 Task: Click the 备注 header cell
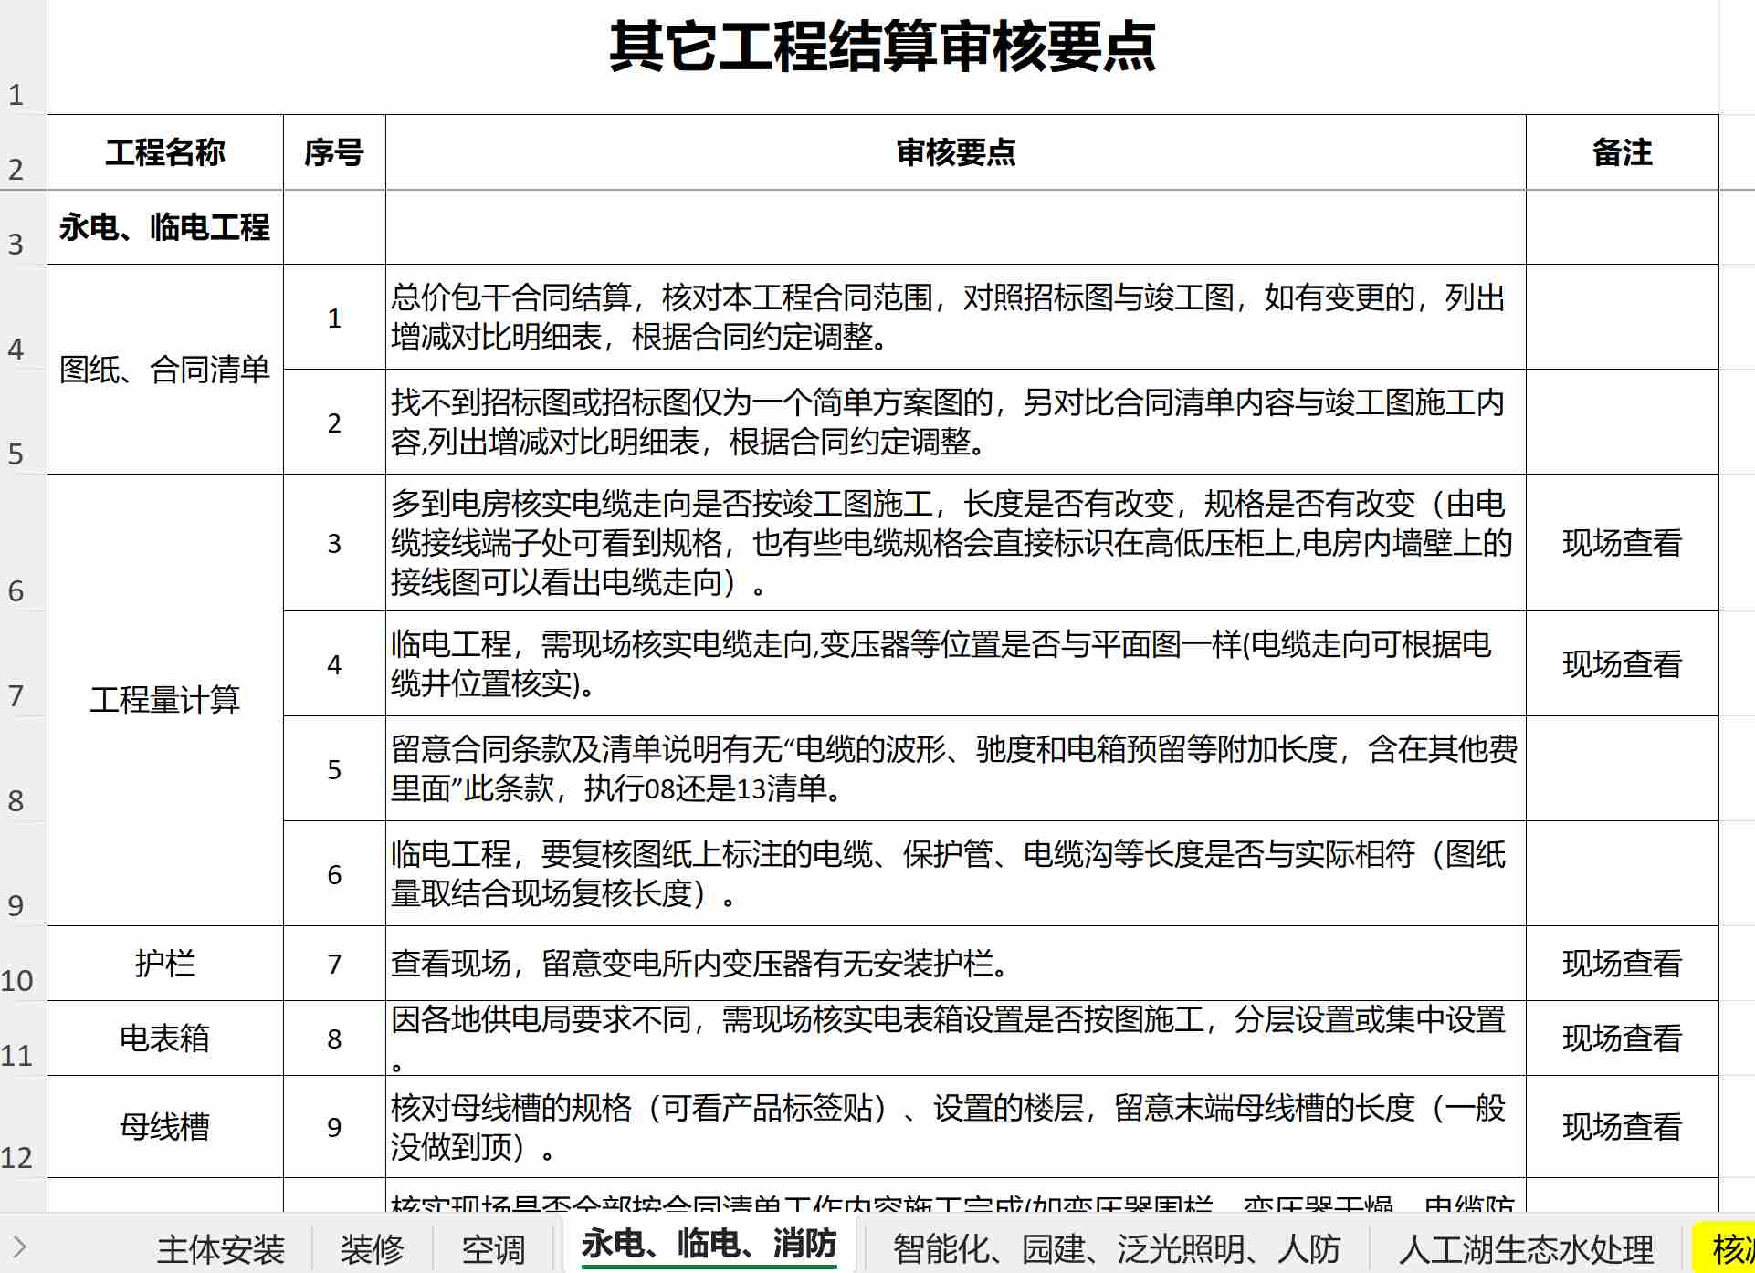[x=1623, y=152]
